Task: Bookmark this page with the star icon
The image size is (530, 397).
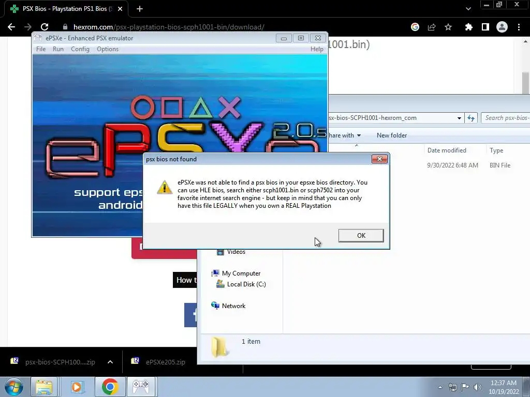Action: pyautogui.click(x=448, y=27)
